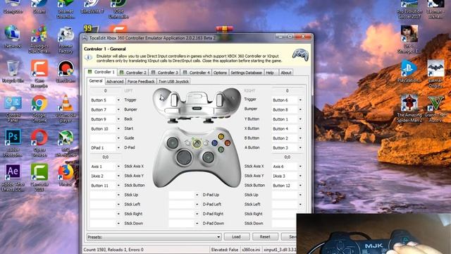Switch to Controller 4 tab
Image resolution: width=451 pixels, height=254 pixels.
[196, 73]
